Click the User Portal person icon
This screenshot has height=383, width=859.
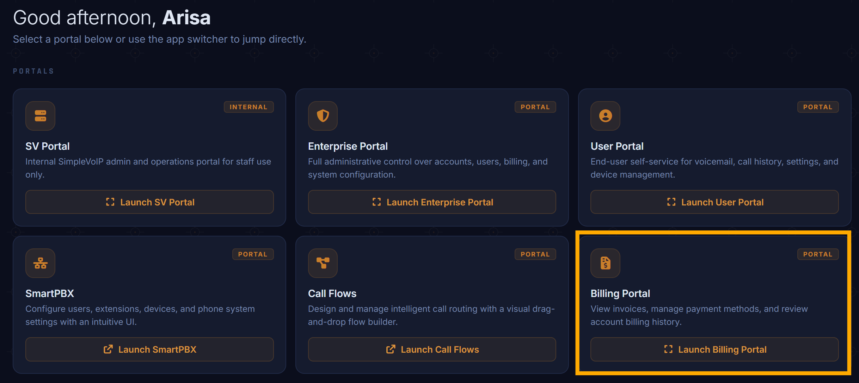coord(605,116)
